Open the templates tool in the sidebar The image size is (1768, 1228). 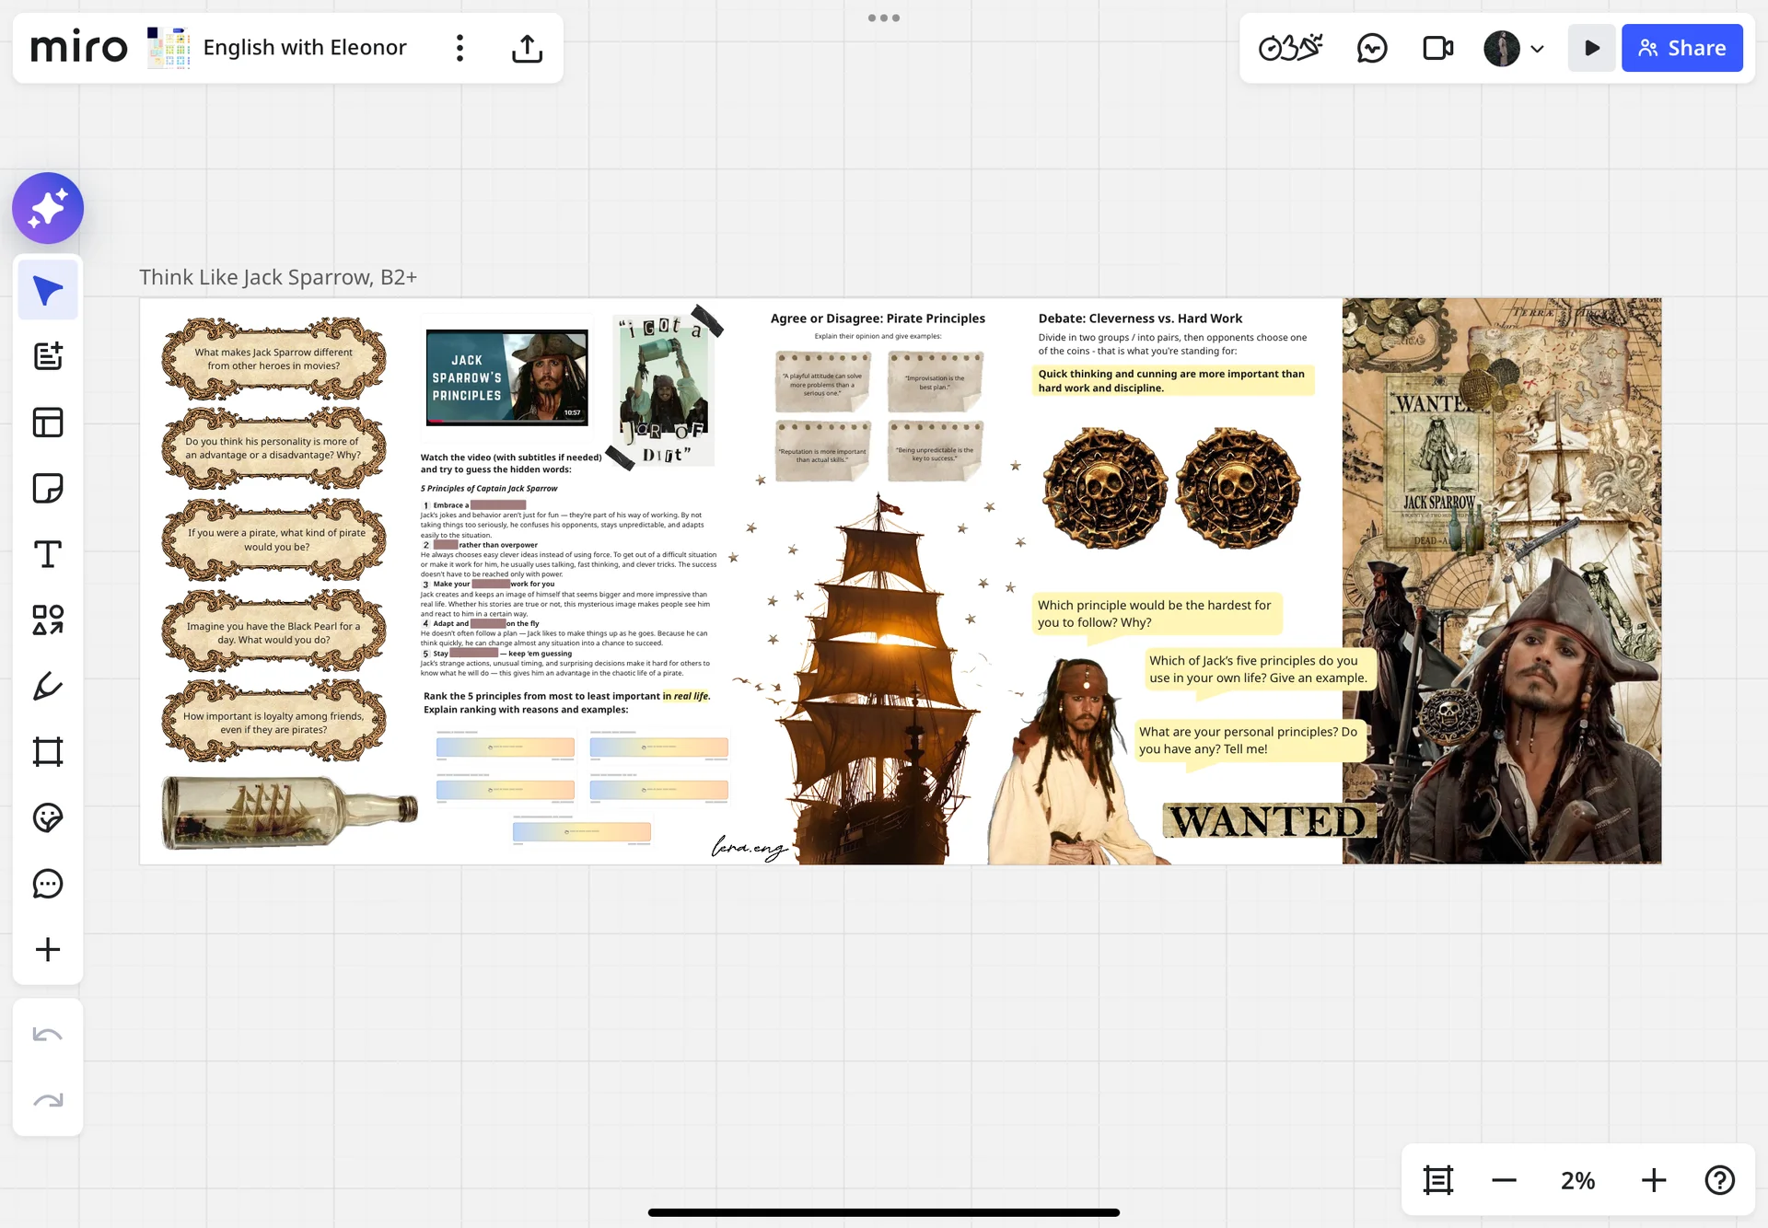click(48, 423)
